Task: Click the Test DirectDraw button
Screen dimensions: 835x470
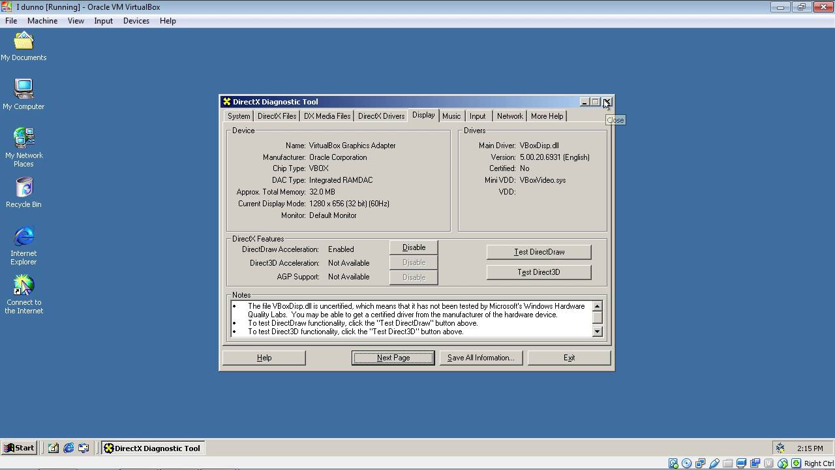Action: (x=539, y=252)
